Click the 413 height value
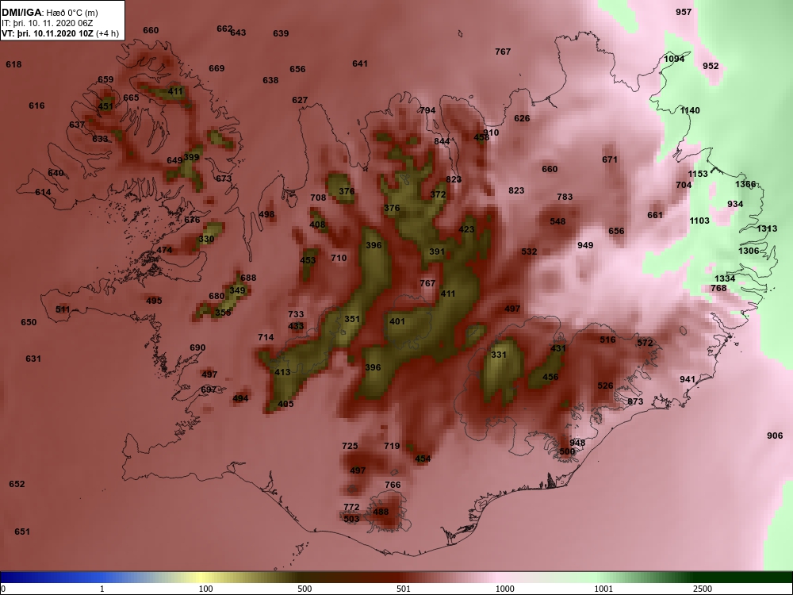Viewport: 793px width, 595px height. tap(282, 372)
